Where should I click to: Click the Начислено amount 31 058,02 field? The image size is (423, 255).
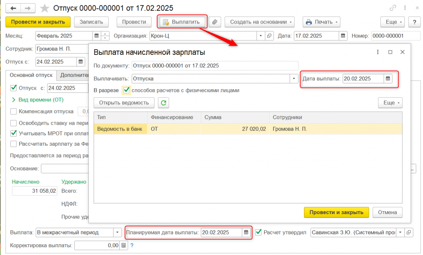click(x=35, y=191)
